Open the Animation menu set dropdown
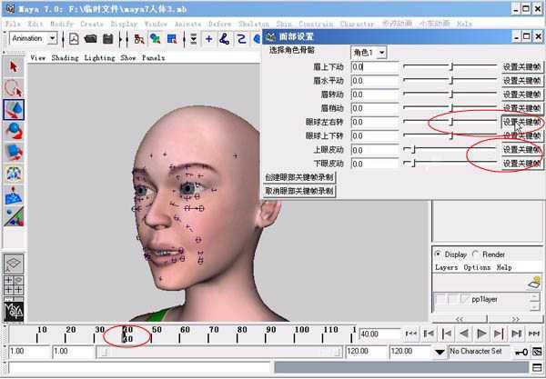 (x=52, y=38)
